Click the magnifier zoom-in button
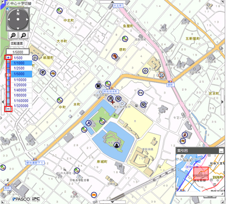Screen dimensions: 226x204 (x=13, y=35)
